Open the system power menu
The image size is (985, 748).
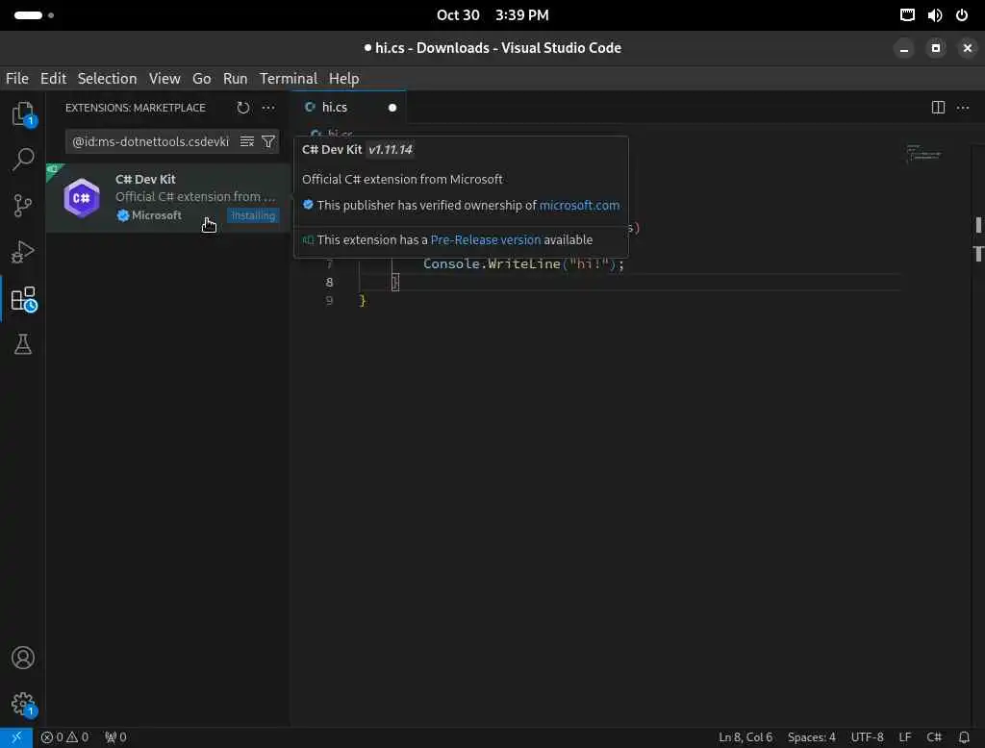tap(962, 15)
